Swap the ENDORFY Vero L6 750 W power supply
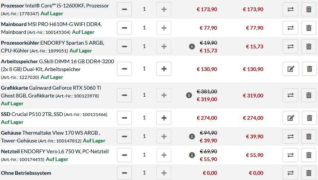This screenshot has height=180, width=318. point(290,155)
